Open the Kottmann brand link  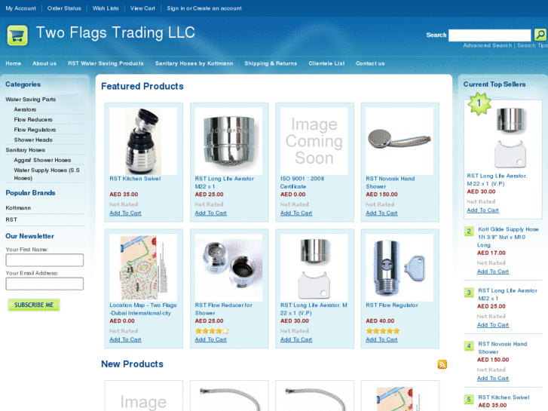[x=18, y=208]
